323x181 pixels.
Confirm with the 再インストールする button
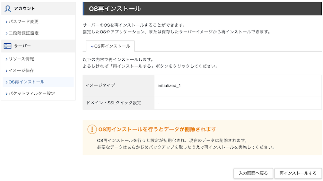(298, 173)
